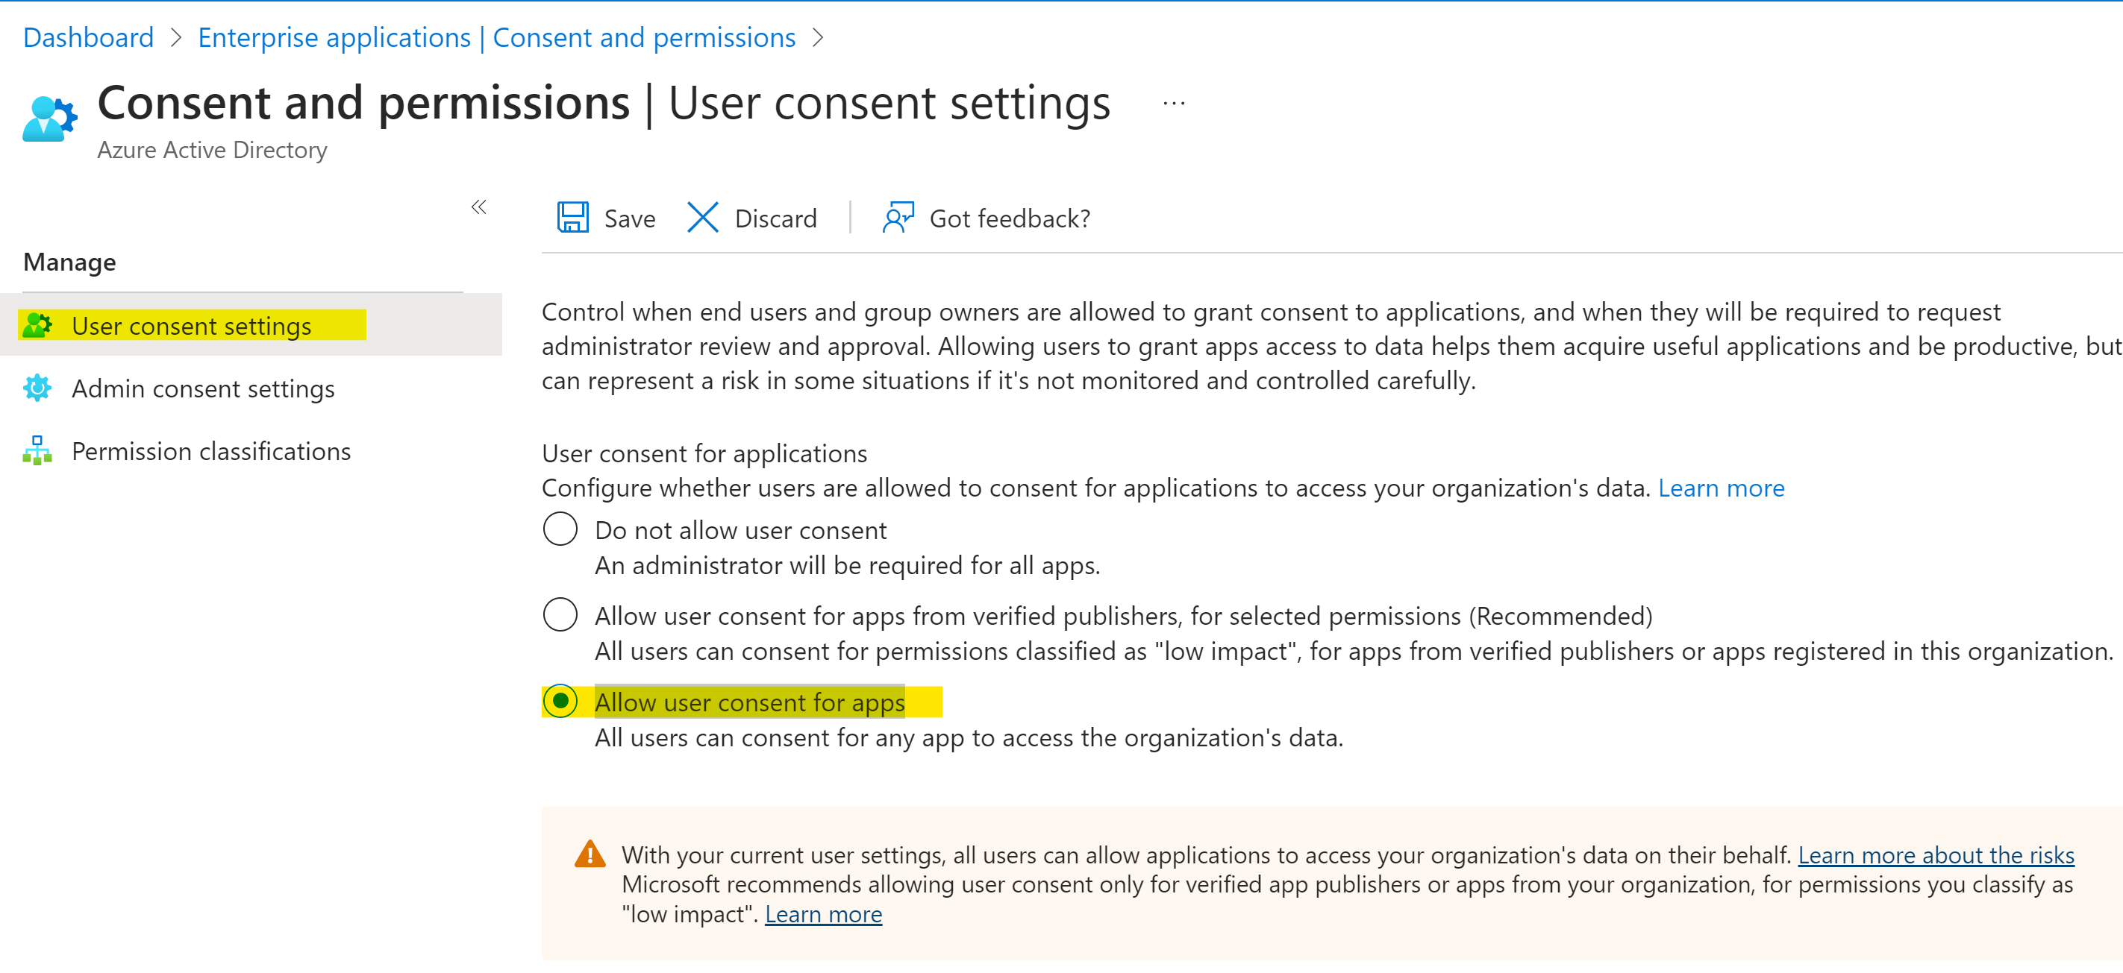Open Learn more about the risks link
Viewport: 2123px width, 973px height.
(x=1936, y=855)
